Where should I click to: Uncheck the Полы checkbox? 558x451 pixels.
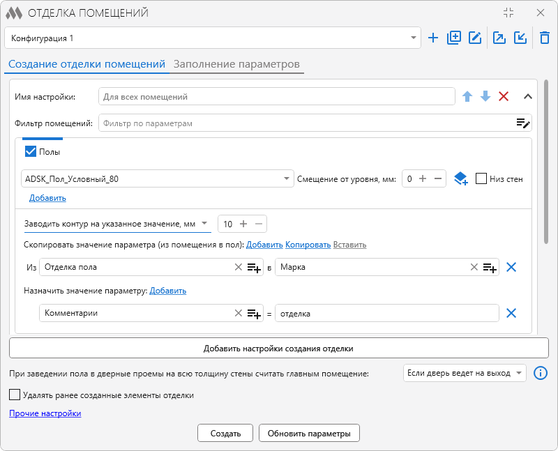tap(31, 151)
